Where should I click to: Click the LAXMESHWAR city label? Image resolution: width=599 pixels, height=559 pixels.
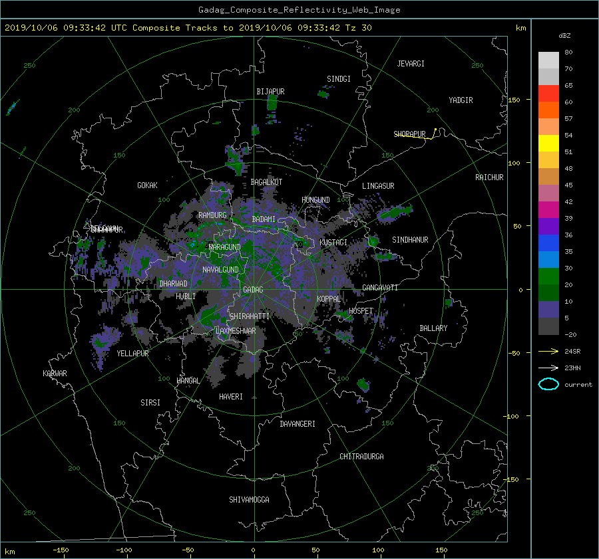[236, 331]
